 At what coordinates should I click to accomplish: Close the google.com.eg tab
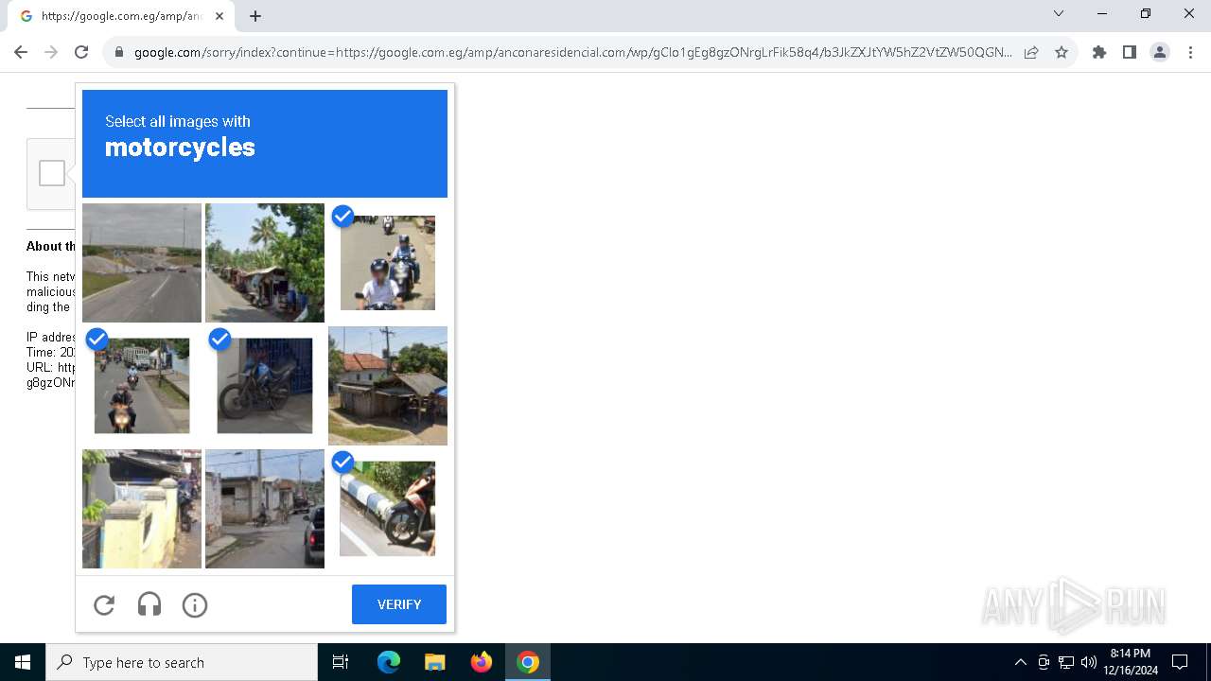[219, 16]
